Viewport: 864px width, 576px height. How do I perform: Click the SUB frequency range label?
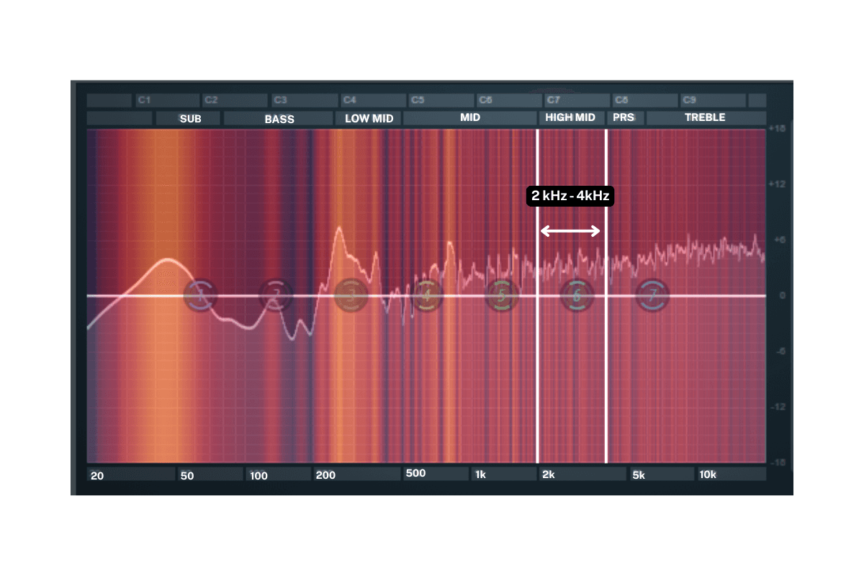click(191, 119)
